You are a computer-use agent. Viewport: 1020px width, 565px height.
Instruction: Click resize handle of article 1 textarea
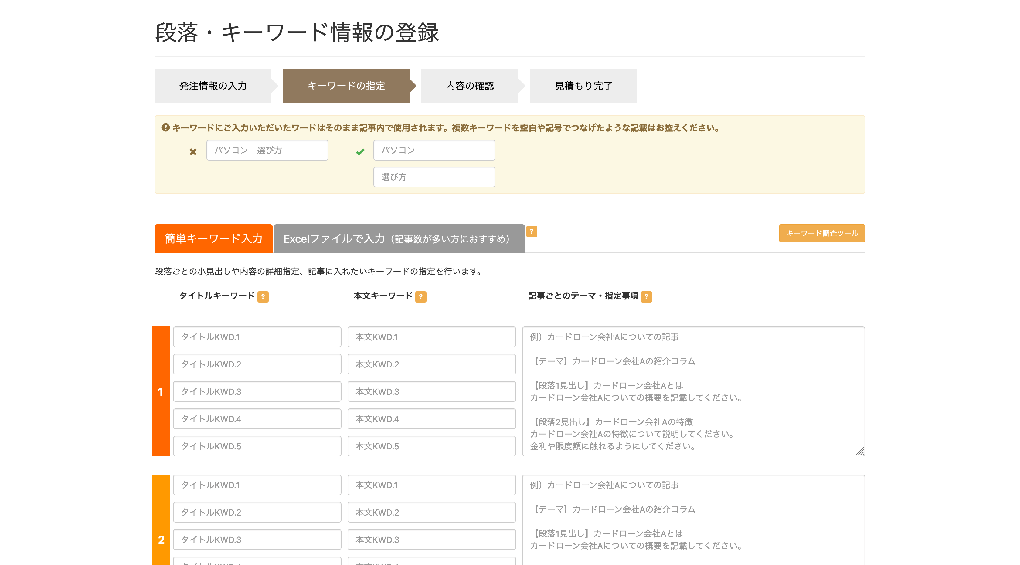pyautogui.click(x=860, y=451)
